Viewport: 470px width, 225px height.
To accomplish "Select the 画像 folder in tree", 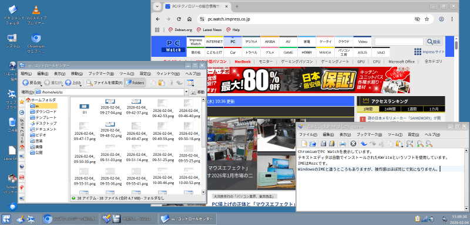I will coord(36,146).
